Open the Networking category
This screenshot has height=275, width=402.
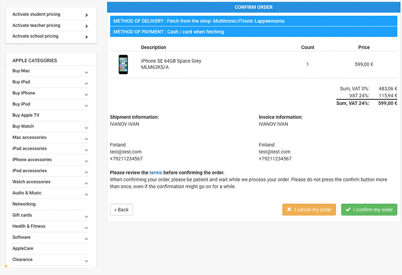pyautogui.click(x=24, y=204)
